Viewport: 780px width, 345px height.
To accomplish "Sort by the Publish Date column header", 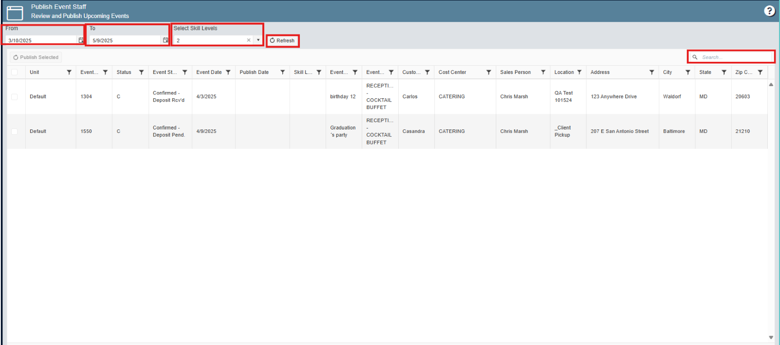I will [x=254, y=72].
